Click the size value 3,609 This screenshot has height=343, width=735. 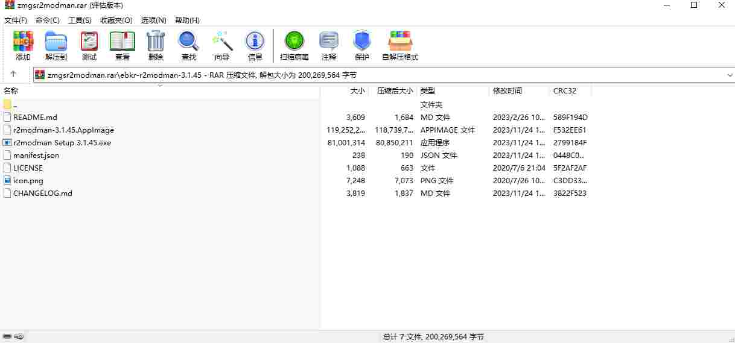356,117
